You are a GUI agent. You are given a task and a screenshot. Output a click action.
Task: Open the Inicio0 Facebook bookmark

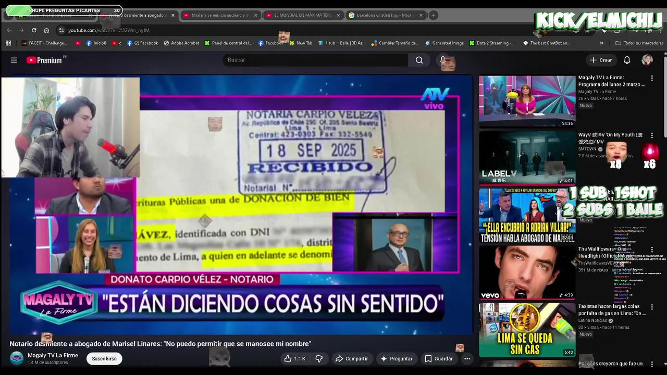tap(96, 43)
